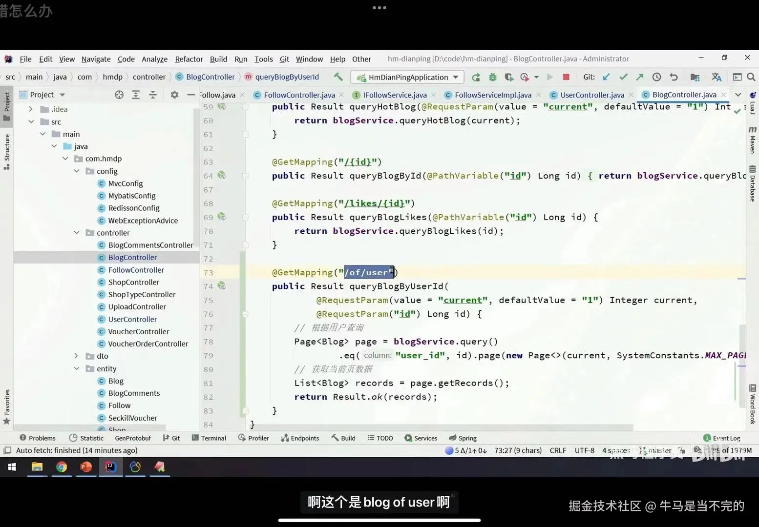The image size is (759, 527).
Task: Open PowerPoint from taskbar
Action: [86, 467]
